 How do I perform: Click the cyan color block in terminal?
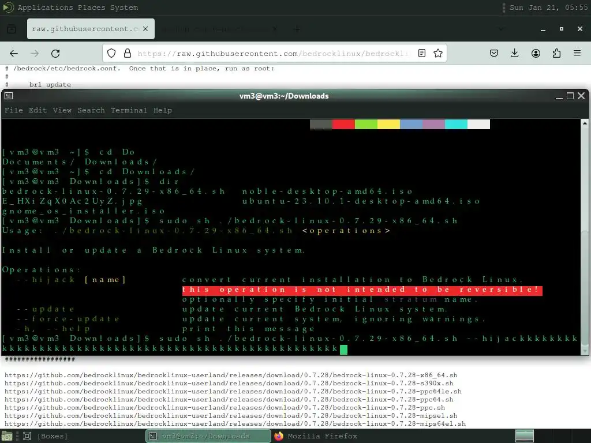point(456,125)
